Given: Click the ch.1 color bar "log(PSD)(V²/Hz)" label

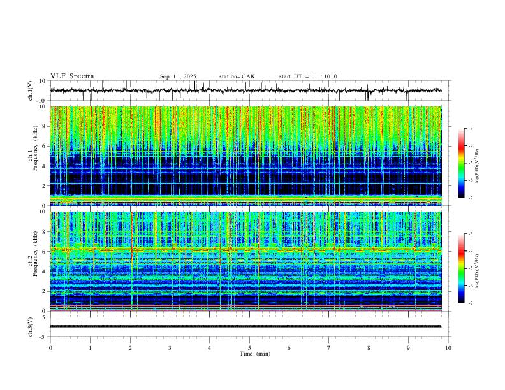Looking at the screenshot, I should 478,166.
